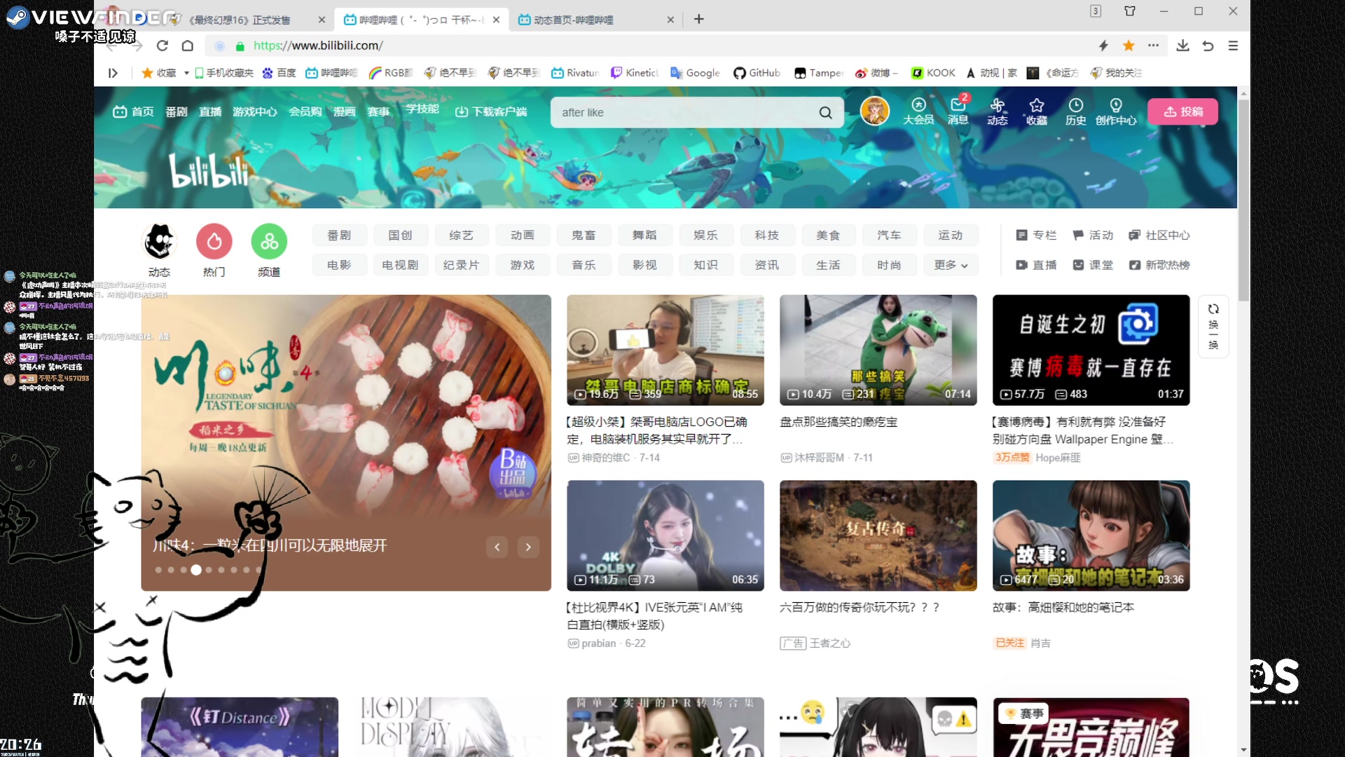Click the pink 投稿 upload button

[1182, 111]
